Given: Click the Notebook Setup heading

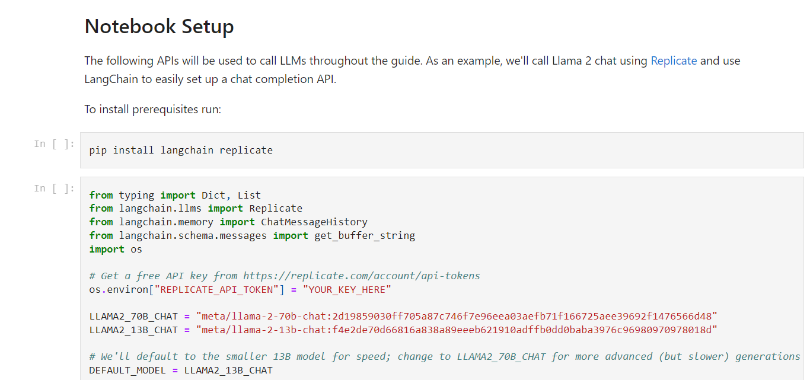Looking at the screenshot, I should 159,27.
